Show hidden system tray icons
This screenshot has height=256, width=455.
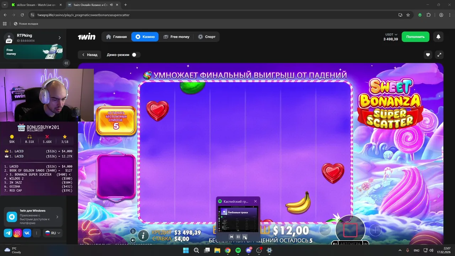pyautogui.click(x=400, y=250)
